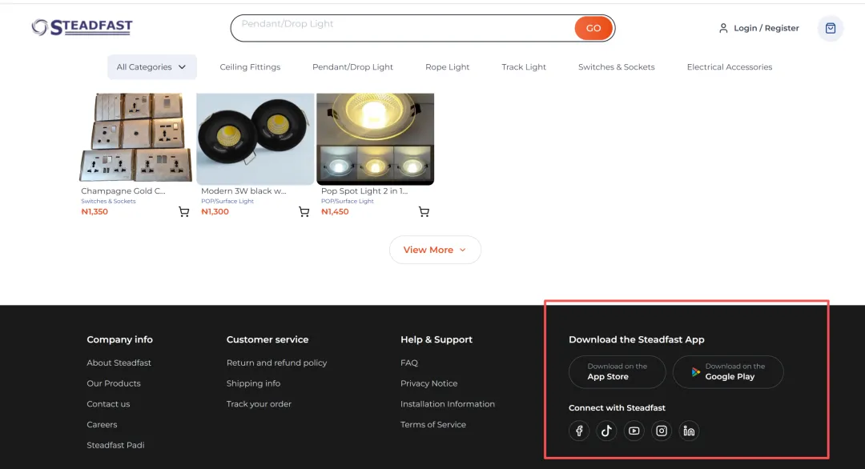Open Champagne Gold switches product image
Image resolution: width=865 pixels, height=469 pixels.
point(135,137)
